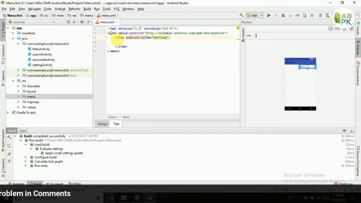Open scarchActivity class file
The image size is (361, 203).
[x=42, y=54]
